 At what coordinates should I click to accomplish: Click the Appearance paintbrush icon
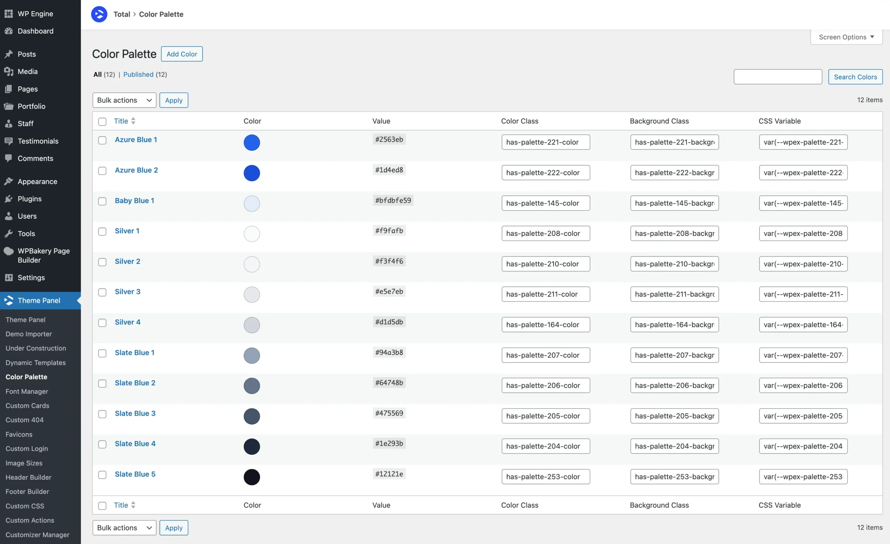[x=9, y=181]
